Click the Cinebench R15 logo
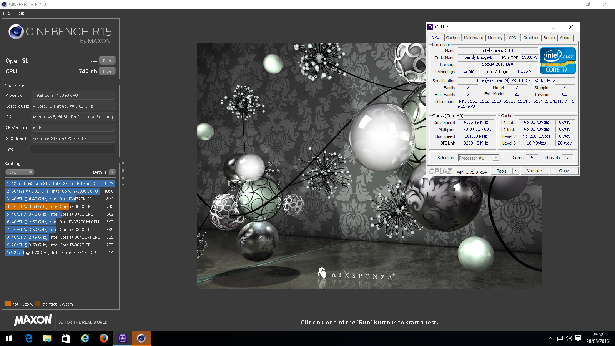The width and height of the screenshot is (615, 346). click(x=60, y=34)
